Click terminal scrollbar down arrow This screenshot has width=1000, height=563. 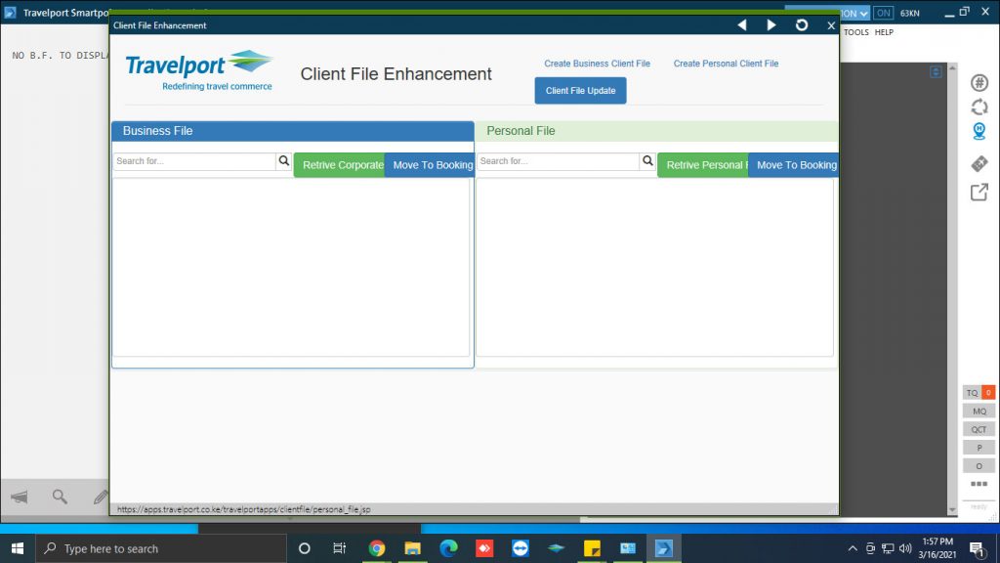[952, 510]
